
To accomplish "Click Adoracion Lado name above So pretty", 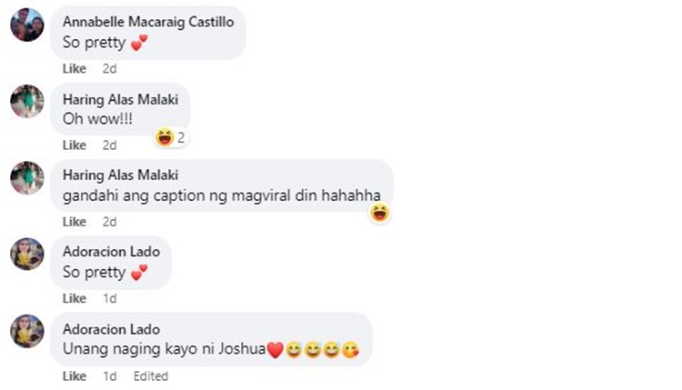I will (x=111, y=251).
